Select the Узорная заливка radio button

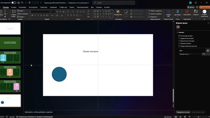click(x=179, y=43)
